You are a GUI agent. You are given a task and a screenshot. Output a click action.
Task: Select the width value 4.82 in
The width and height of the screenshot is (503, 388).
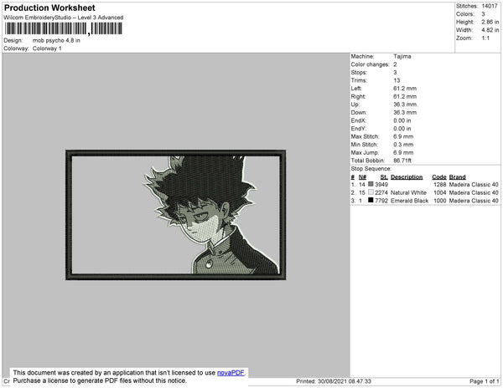point(490,30)
